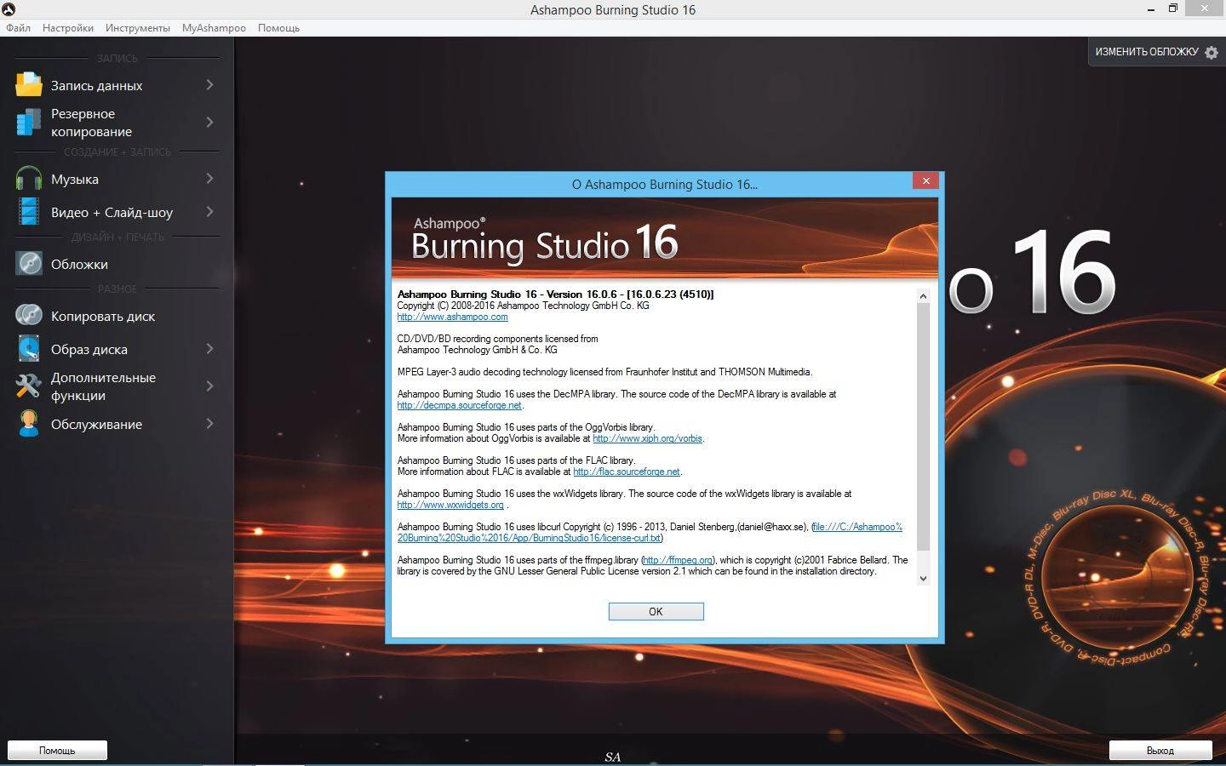Confirm the About dialog with OK

tap(656, 611)
